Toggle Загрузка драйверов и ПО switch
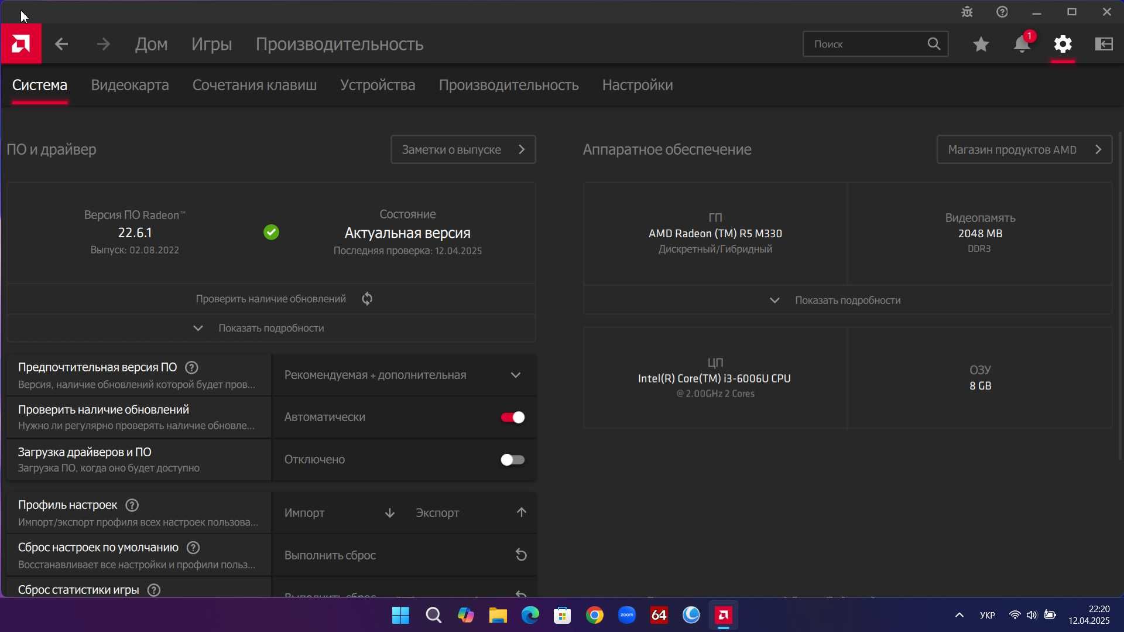The width and height of the screenshot is (1124, 632). [513, 460]
